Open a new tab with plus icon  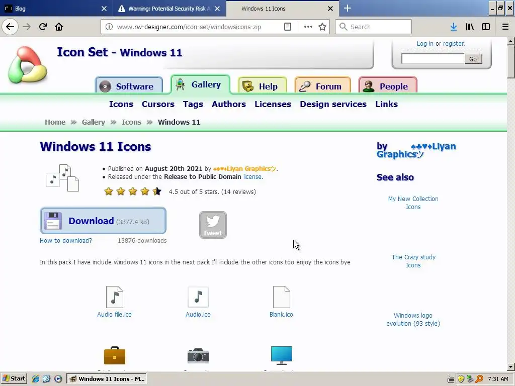[347, 8]
